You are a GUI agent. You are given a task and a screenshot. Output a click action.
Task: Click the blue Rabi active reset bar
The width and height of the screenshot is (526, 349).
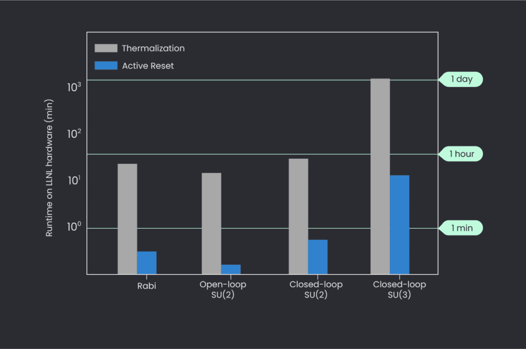[147, 262]
